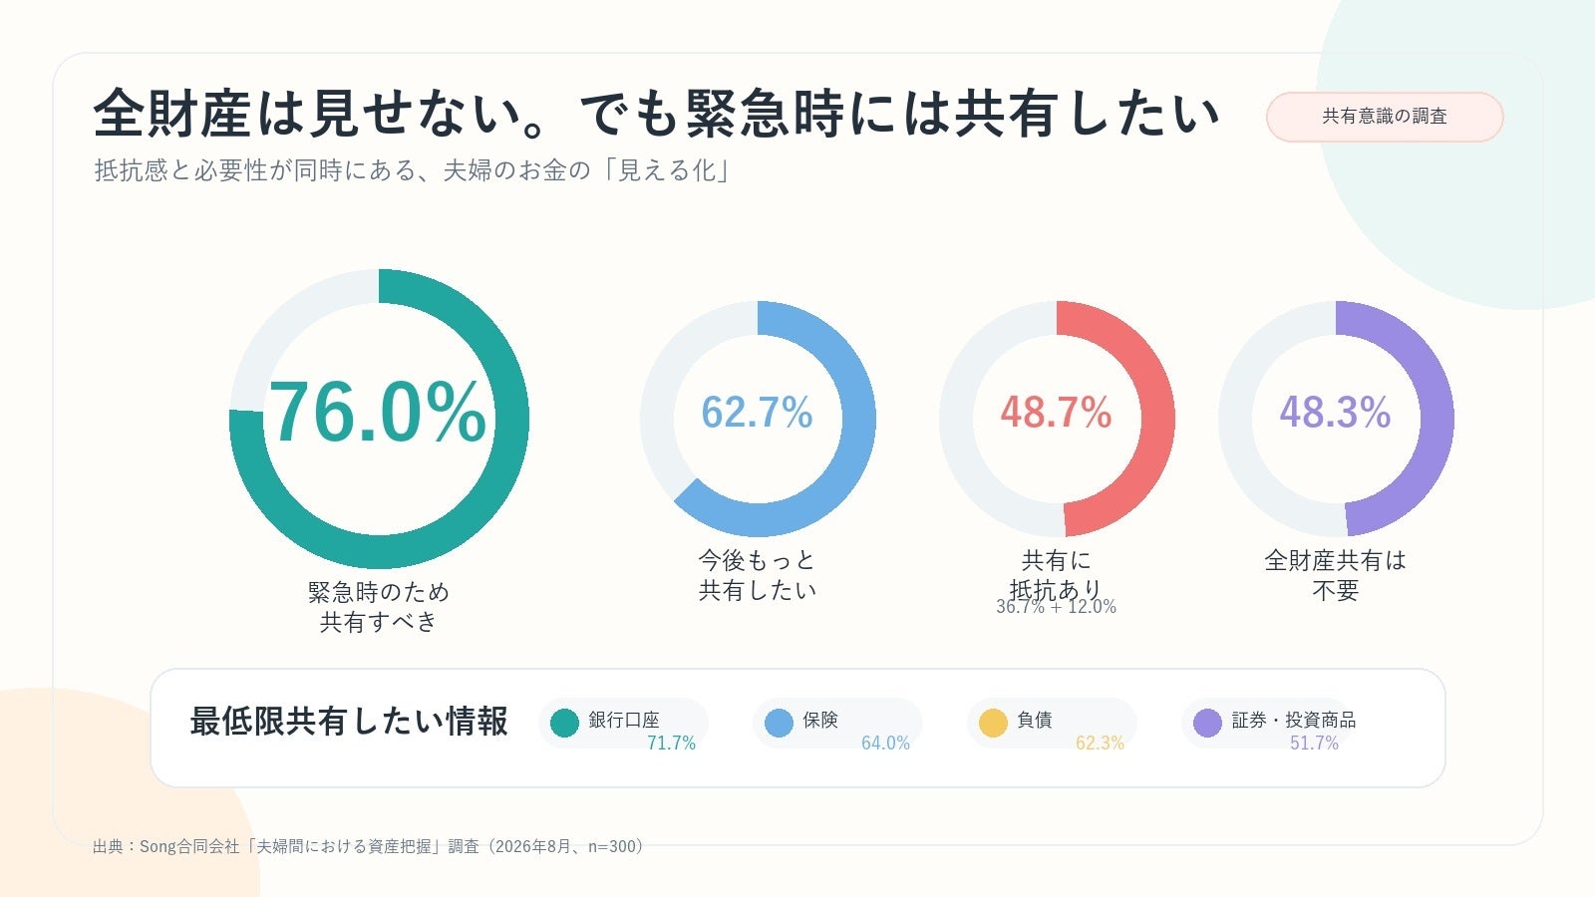Click the yellow 負債 legend dot
The height and width of the screenshot is (897, 1595).
993,723
